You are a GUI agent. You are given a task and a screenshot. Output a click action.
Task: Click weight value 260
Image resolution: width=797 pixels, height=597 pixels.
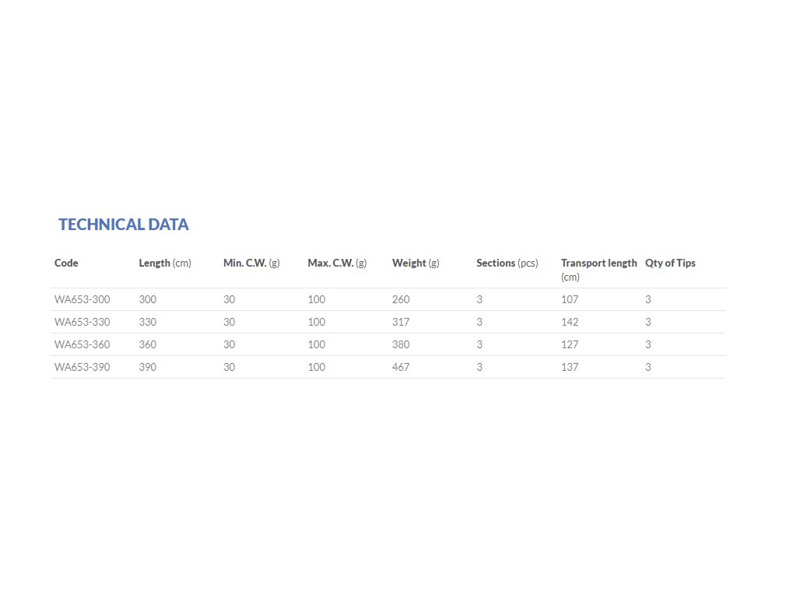pyautogui.click(x=401, y=299)
